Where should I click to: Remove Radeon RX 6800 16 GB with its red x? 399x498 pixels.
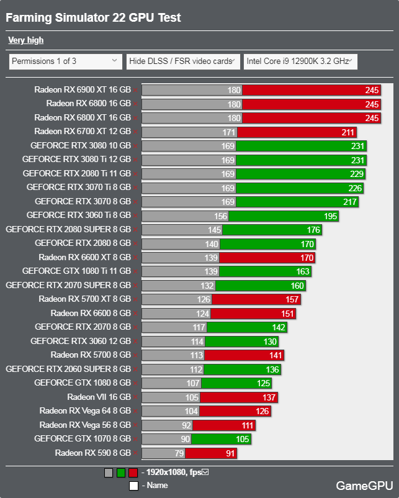(135, 104)
